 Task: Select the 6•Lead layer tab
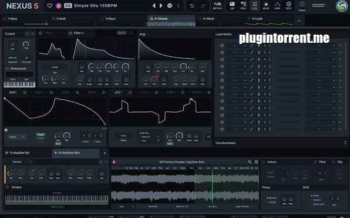point(269,21)
